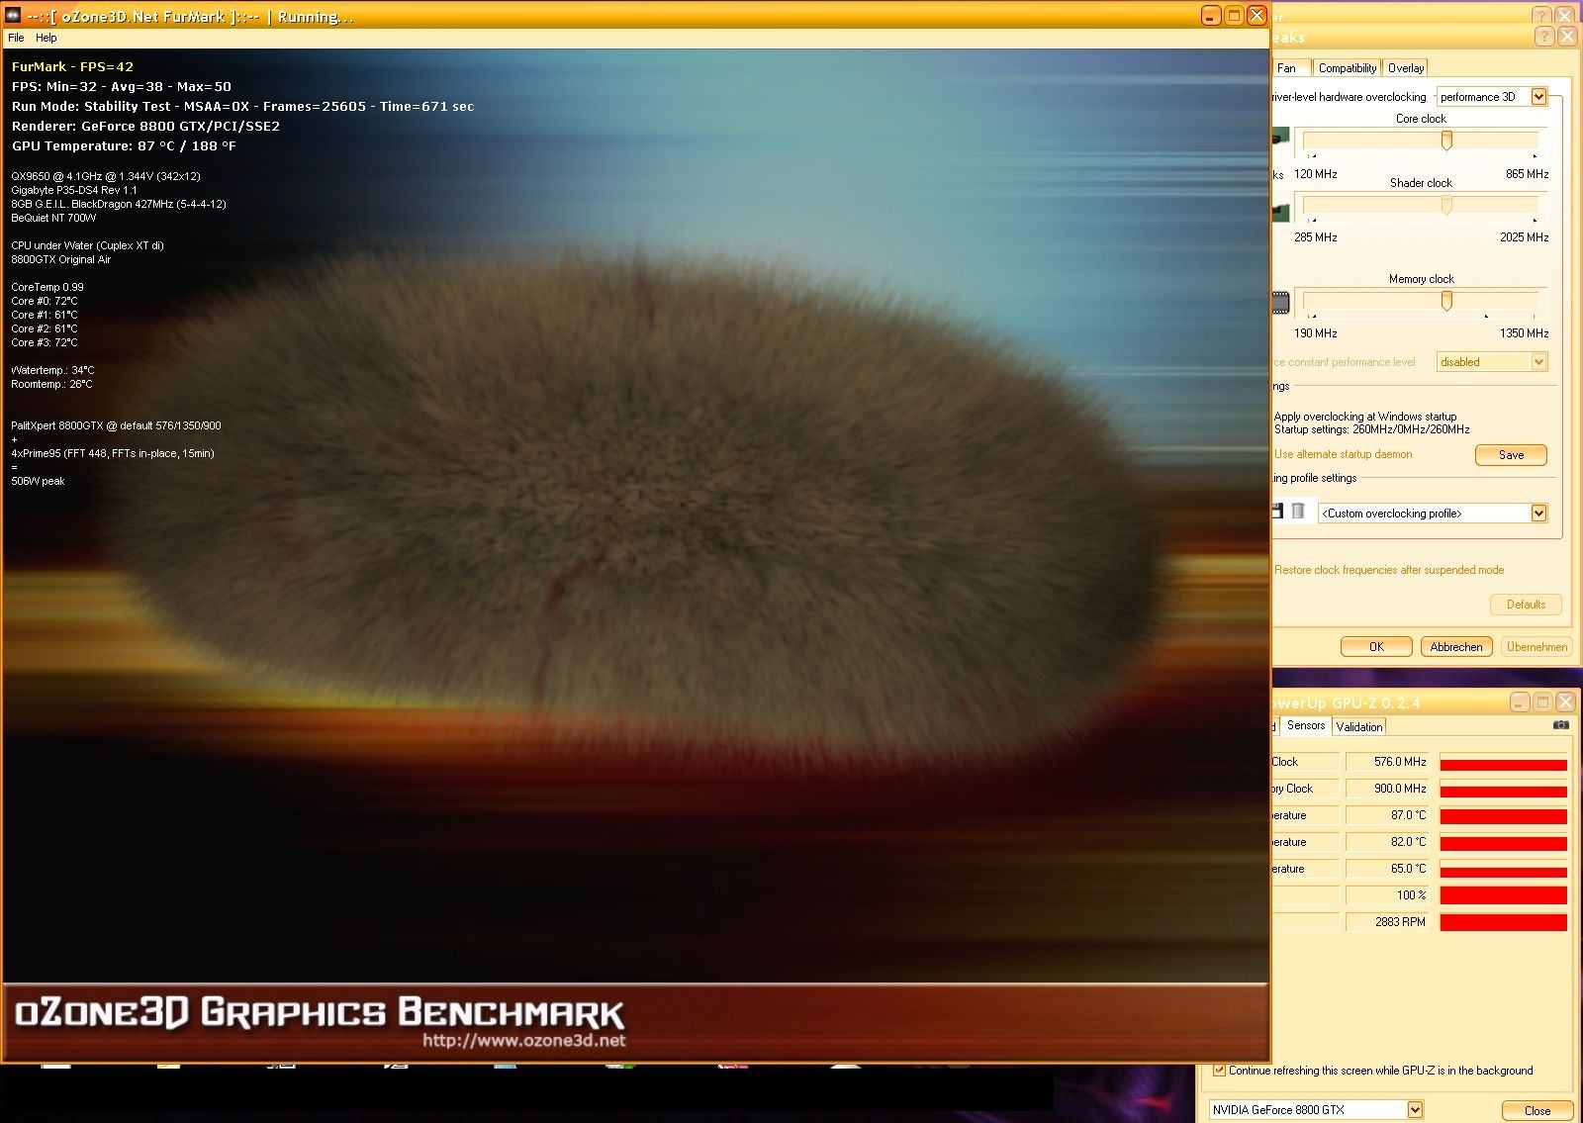Click the greyed Shader clock slider handle
Viewport: 1583px width, 1123px height.
[1446, 206]
